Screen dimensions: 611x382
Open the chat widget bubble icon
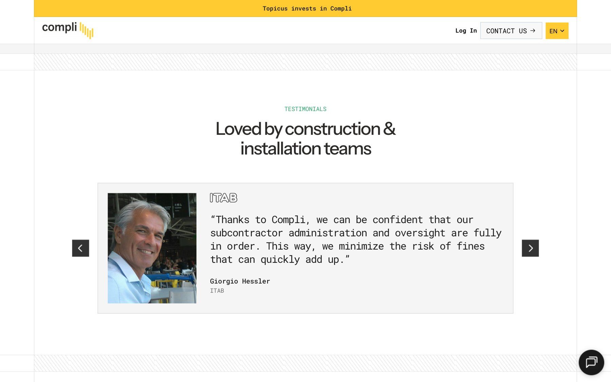click(x=591, y=362)
